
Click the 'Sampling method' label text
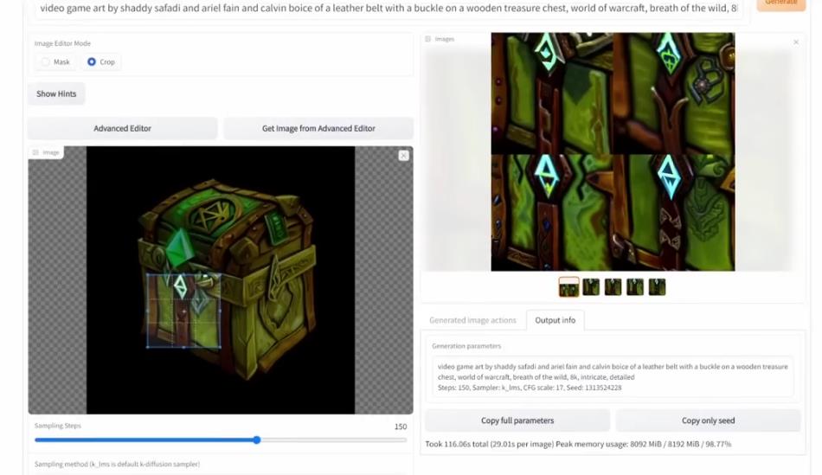pyautogui.click(x=117, y=464)
